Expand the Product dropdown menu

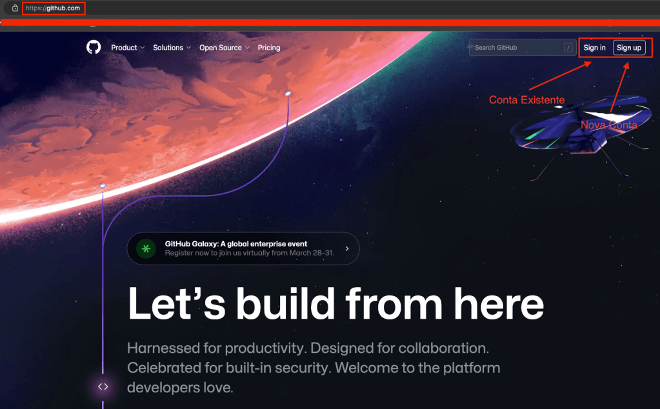click(x=128, y=48)
